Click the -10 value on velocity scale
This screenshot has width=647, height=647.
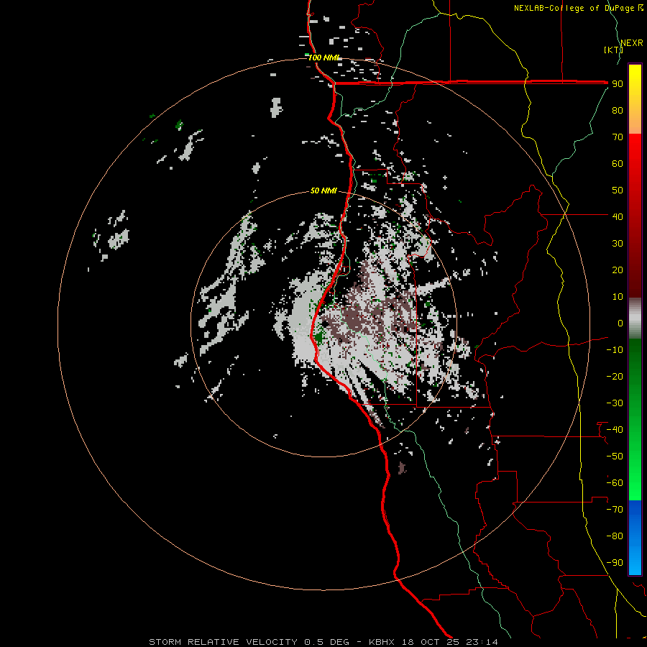click(615, 350)
